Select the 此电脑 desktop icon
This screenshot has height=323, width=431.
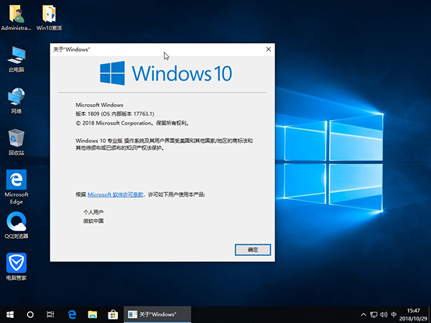[x=17, y=60]
